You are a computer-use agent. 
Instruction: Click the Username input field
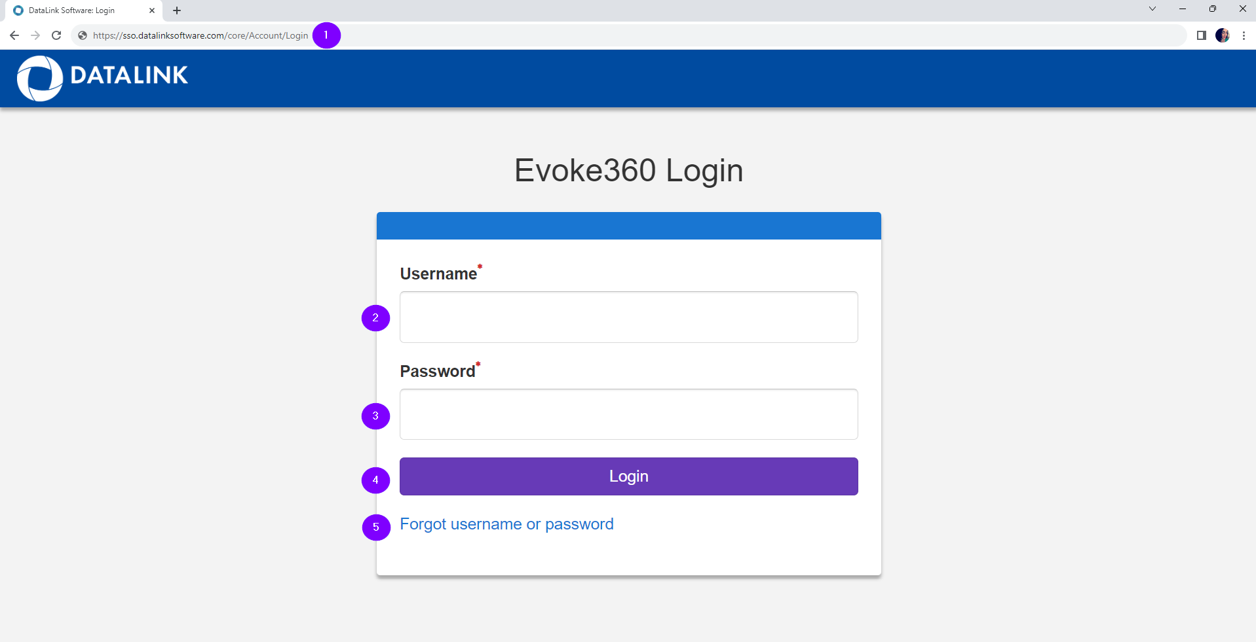coord(628,317)
